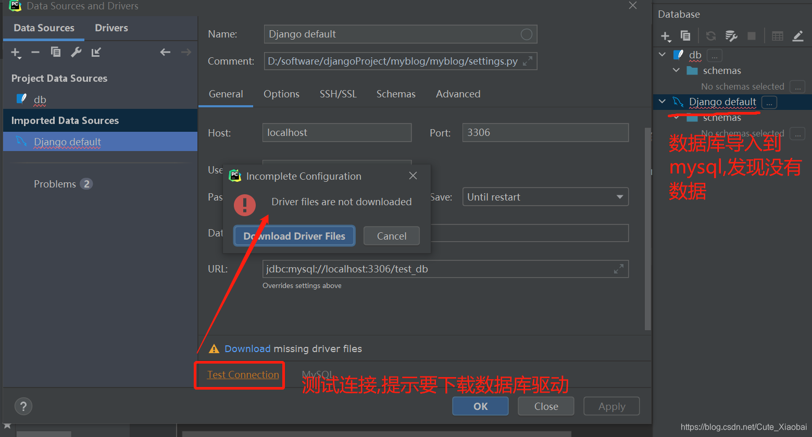The width and height of the screenshot is (812, 437).
Task: Click the help question mark button
Action: tap(23, 406)
